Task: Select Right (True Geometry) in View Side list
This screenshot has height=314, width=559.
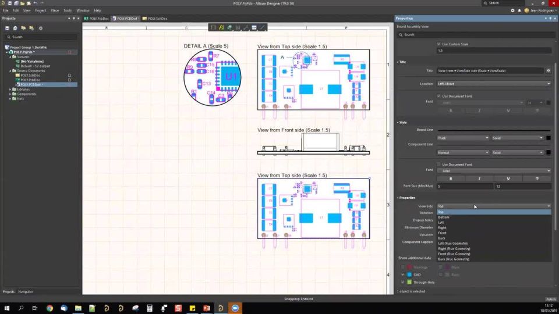Action: [494, 248]
